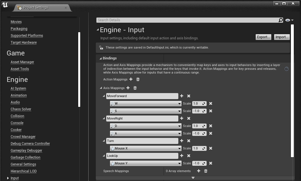Open the Garbage Collection settings
This screenshot has width=301, height=181.
[25, 157]
